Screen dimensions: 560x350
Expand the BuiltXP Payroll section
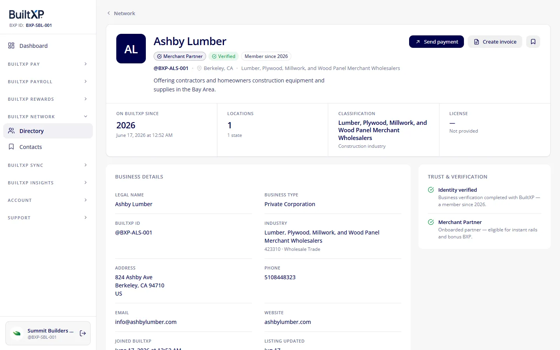click(x=48, y=82)
